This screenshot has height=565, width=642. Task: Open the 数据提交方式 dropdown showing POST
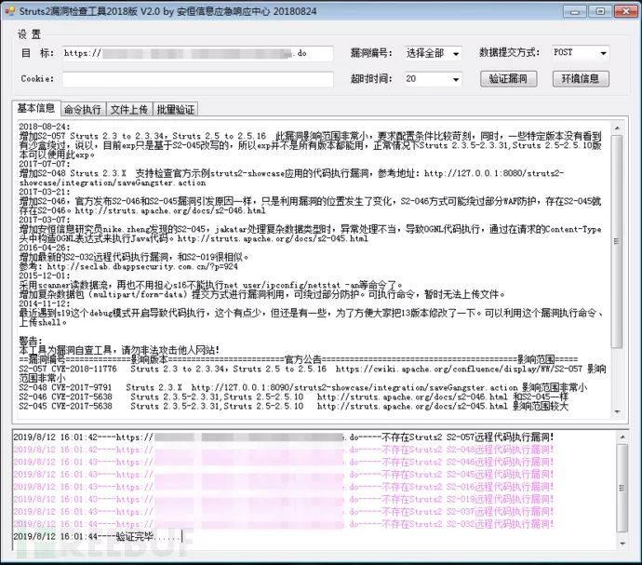(x=581, y=52)
